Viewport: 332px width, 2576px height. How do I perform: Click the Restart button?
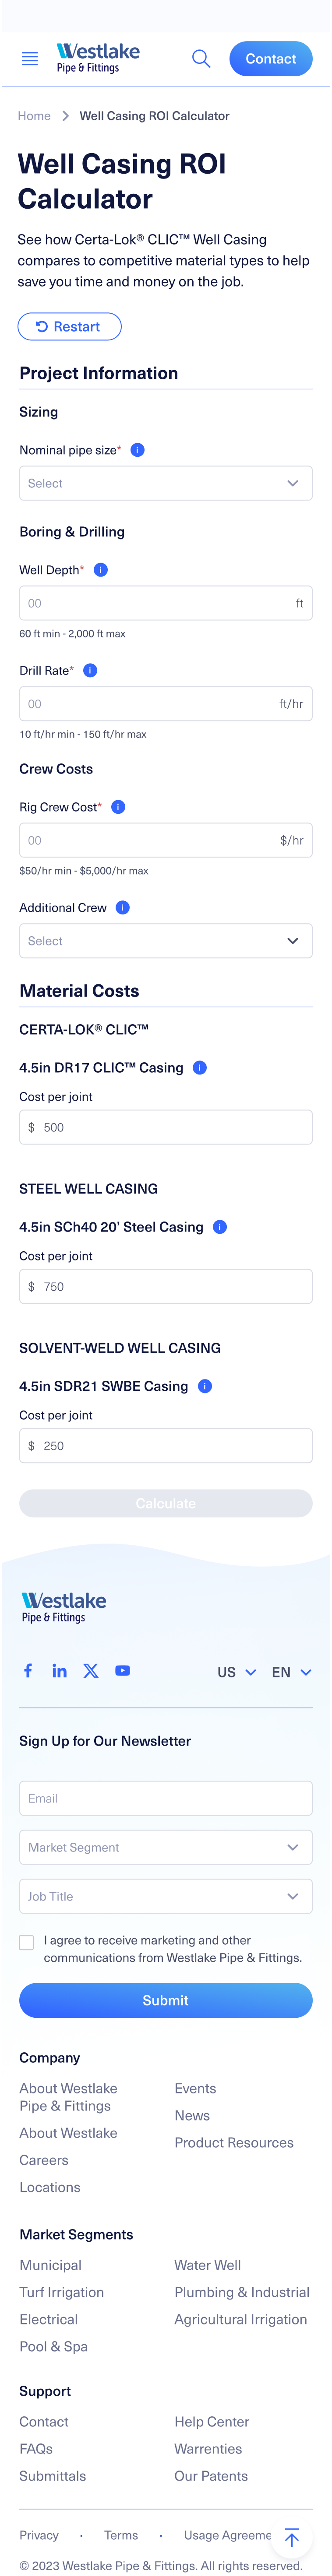pos(69,326)
